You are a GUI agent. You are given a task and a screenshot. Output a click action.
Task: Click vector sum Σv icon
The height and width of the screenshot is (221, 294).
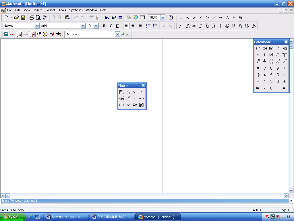(135, 105)
